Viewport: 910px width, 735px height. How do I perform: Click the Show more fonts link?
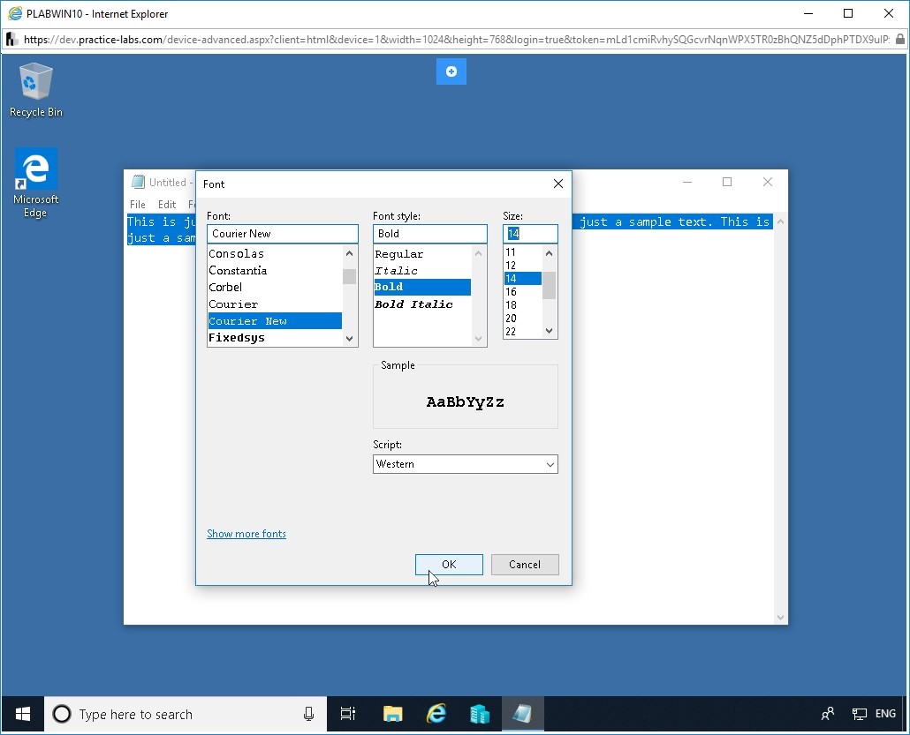[246, 534]
